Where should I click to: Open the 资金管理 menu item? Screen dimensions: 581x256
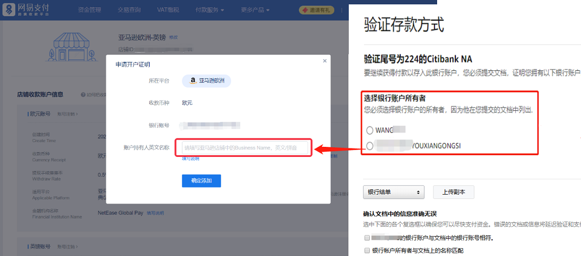point(89,10)
